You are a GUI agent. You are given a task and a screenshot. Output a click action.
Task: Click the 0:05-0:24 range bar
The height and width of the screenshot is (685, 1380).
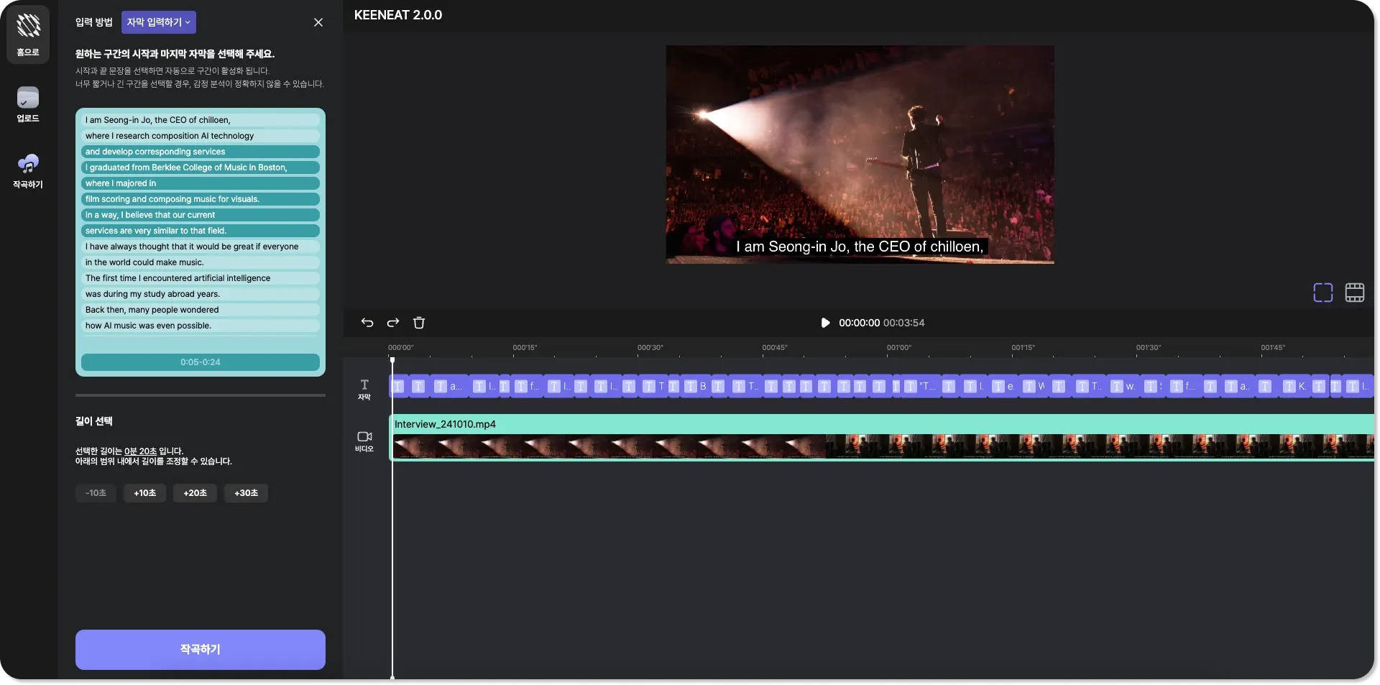pos(201,362)
